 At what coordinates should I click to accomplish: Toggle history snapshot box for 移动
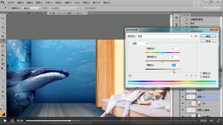(182, 23)
